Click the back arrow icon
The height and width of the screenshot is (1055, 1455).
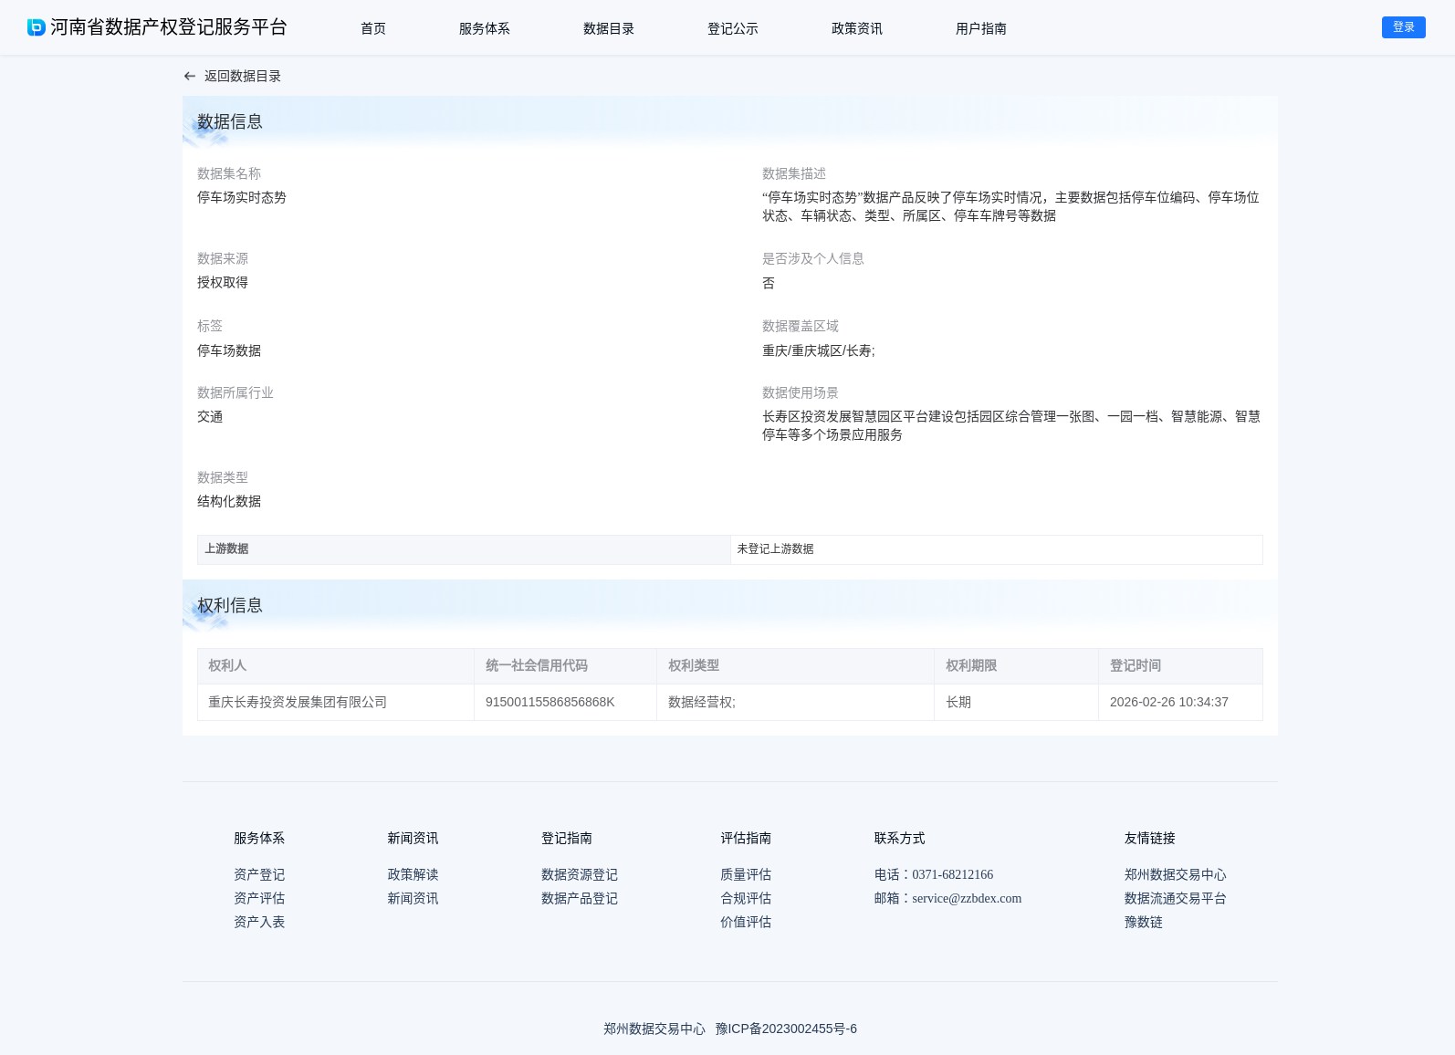click(x=190, y=77)
